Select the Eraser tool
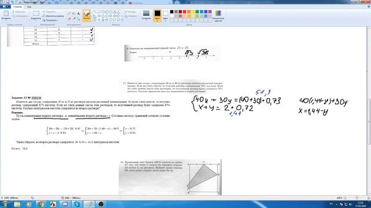 click(69, 18)
